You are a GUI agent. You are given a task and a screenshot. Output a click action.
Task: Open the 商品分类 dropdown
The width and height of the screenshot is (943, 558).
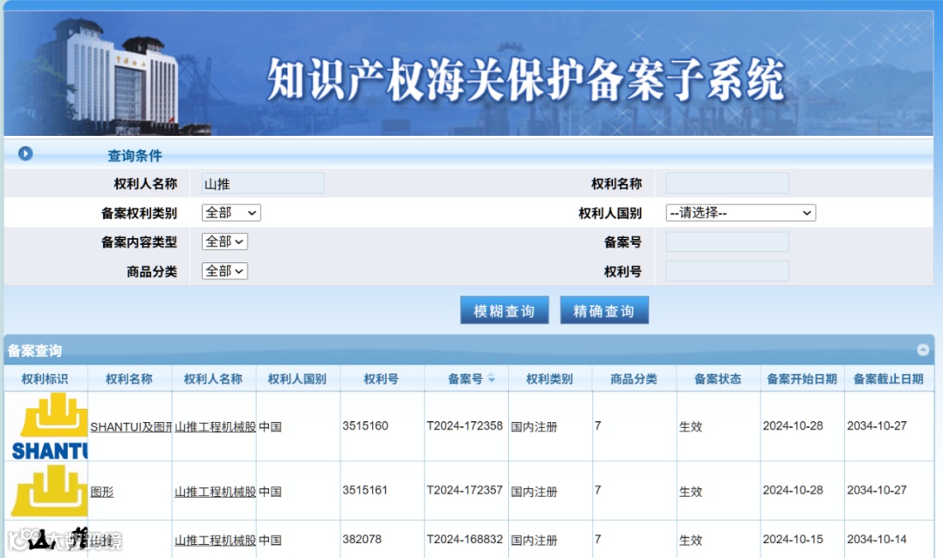[x=224, y=271]
